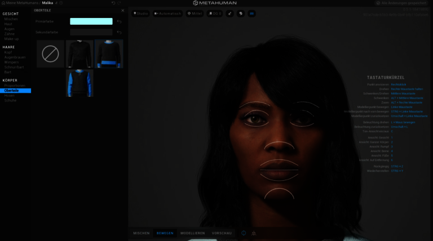Screen dimensions: 433x241
Task: Open Proportionen under Körper
Action: click(15, 86)
